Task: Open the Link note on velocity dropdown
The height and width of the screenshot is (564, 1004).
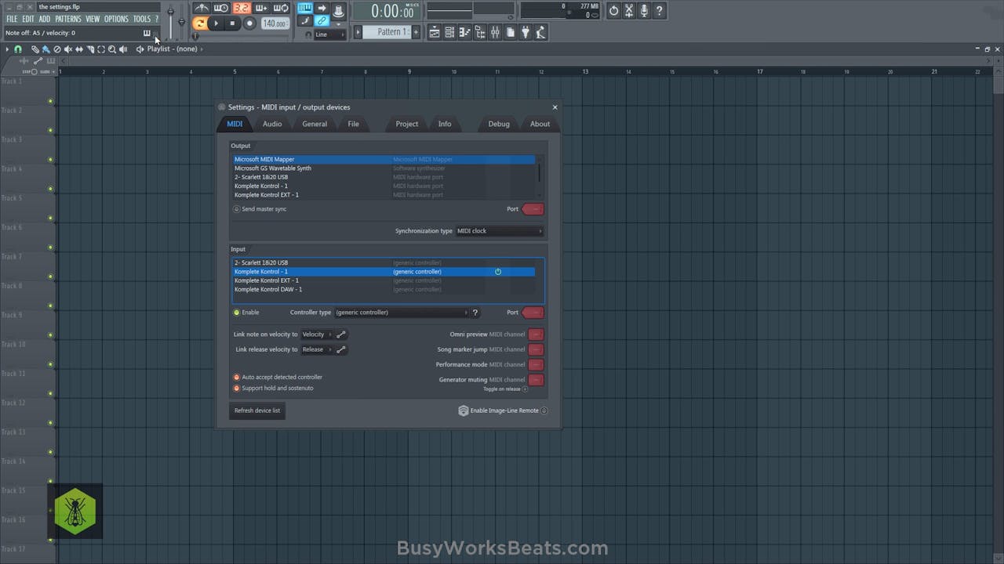Action: point(317,334)
